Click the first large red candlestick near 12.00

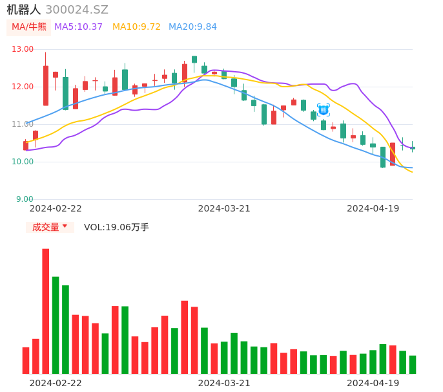(46, 85)
